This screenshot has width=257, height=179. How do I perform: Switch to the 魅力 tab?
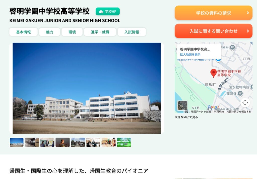[49, 32]
